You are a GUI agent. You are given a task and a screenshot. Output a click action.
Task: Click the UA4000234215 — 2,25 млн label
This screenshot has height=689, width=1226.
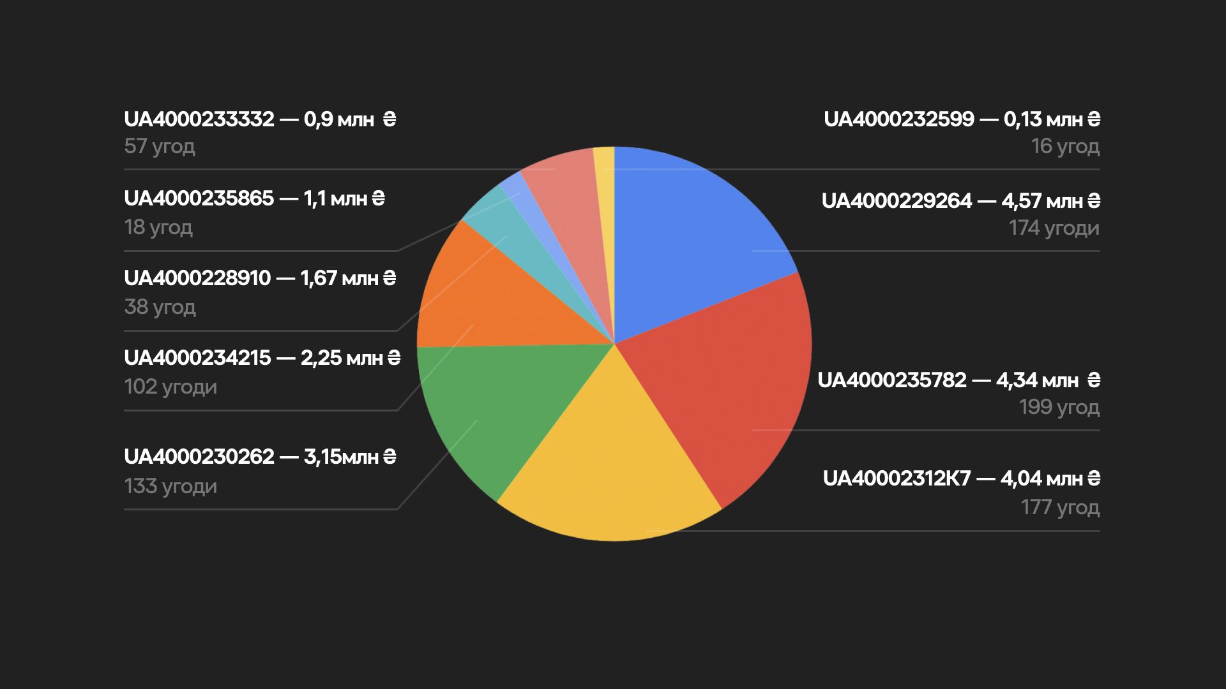click(262, 358)
